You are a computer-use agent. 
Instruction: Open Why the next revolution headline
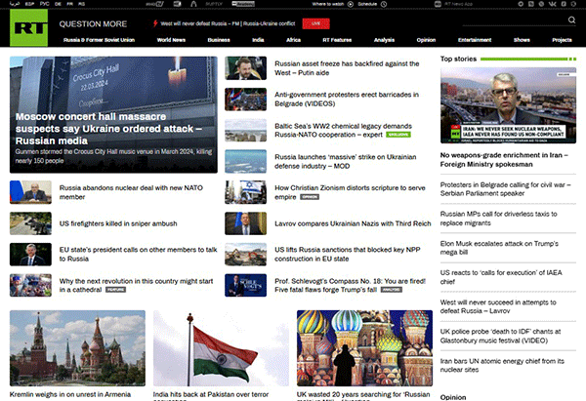136,285
